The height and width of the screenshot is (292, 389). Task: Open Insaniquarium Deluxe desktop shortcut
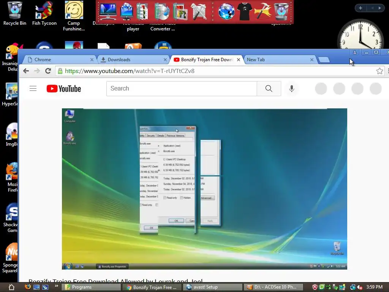[x=10, y=57]
